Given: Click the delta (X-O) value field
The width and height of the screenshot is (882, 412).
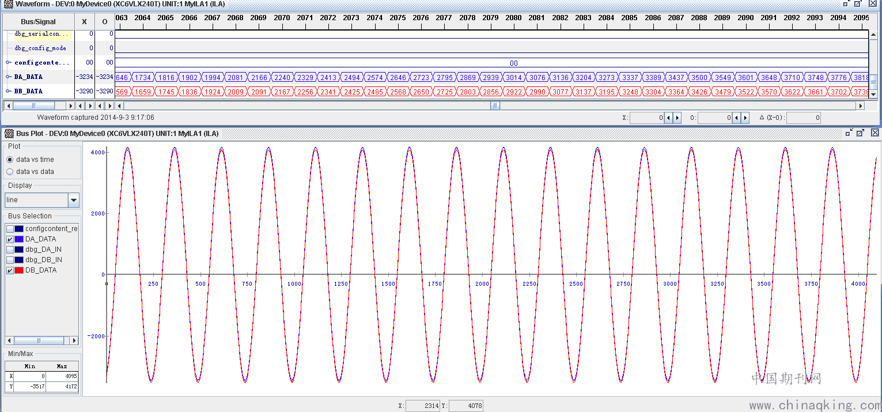Looking at the screenshot, I should click(804, 118).
